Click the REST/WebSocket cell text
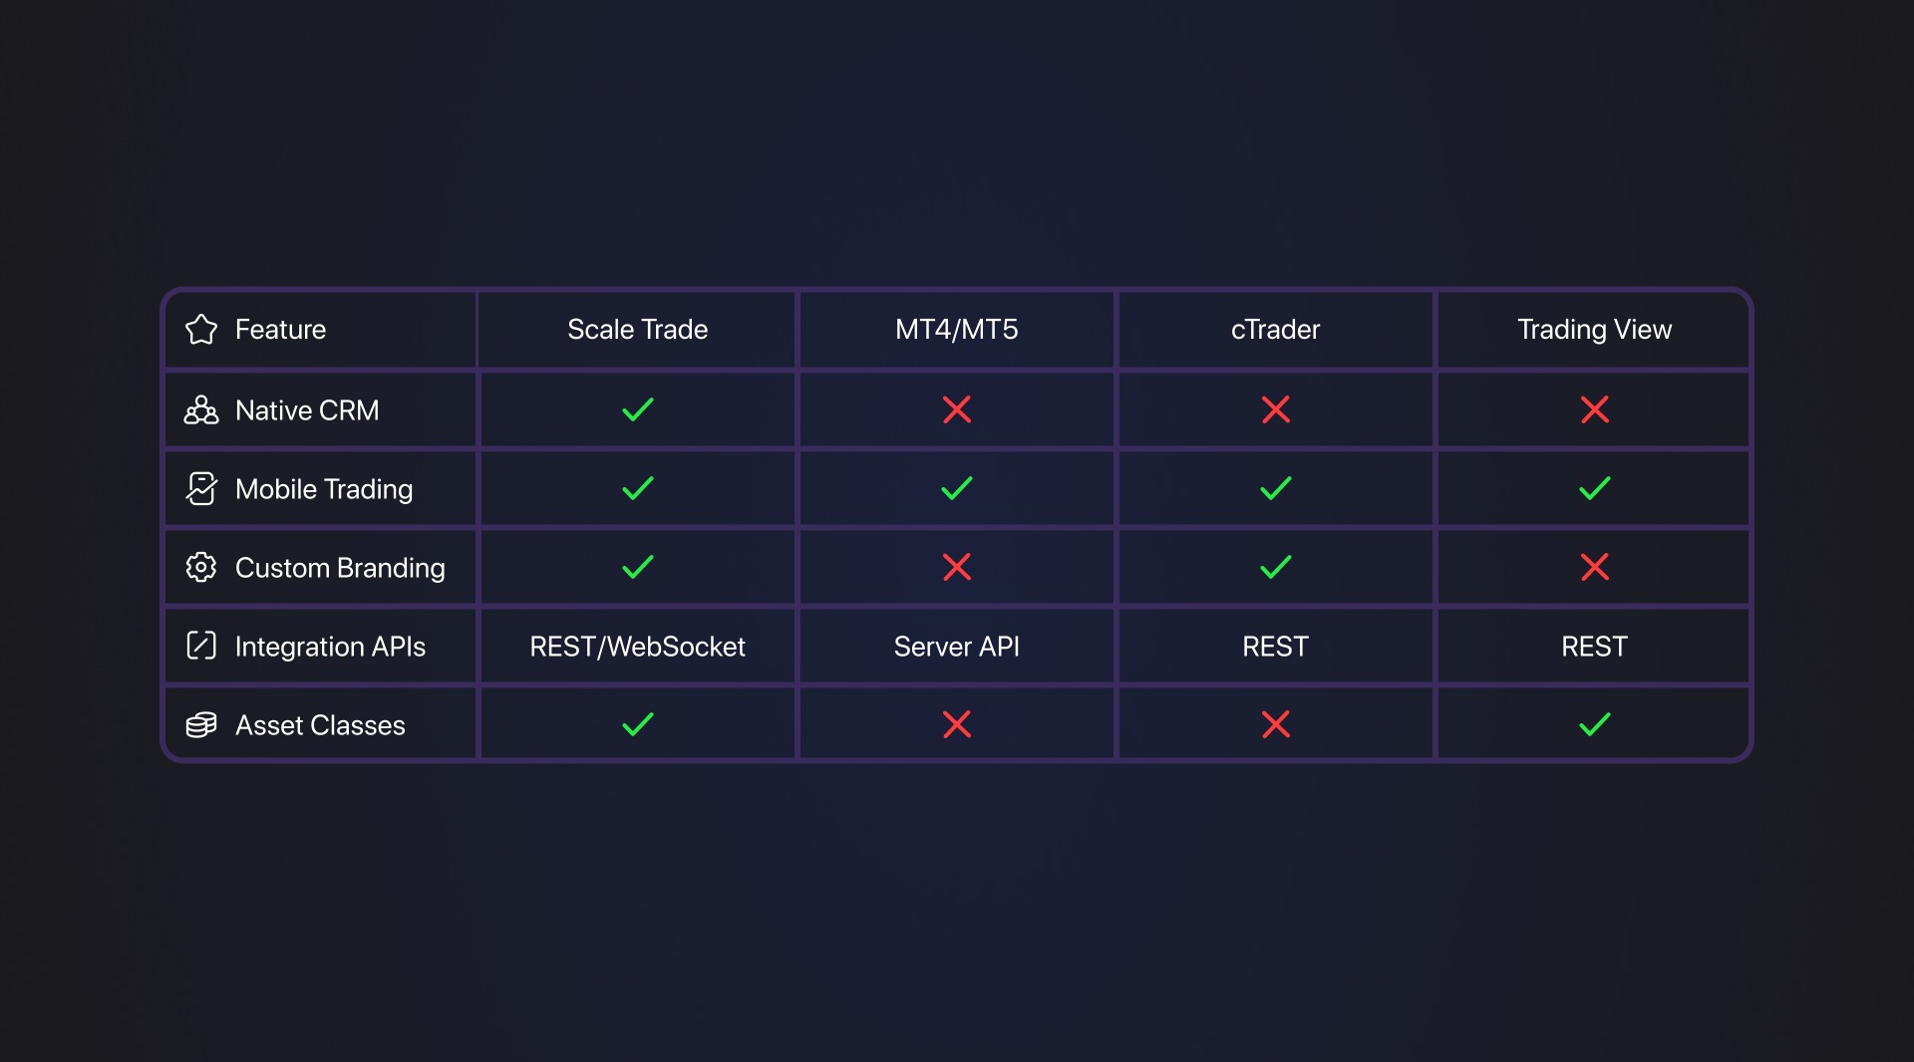 (x=638, y=647)
